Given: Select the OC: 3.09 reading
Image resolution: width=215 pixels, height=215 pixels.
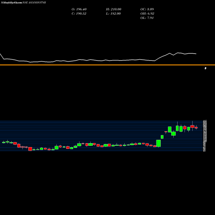Looking at the screenshot, I should (x=147, y=9).
